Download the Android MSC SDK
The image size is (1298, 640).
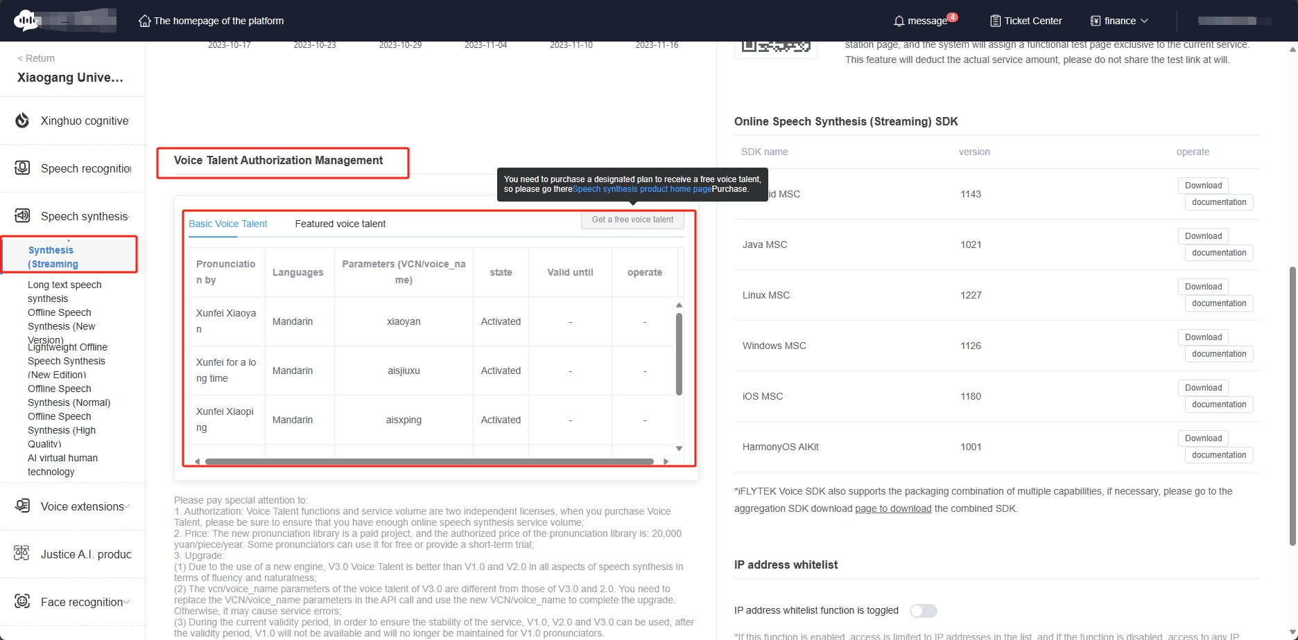1203,186
